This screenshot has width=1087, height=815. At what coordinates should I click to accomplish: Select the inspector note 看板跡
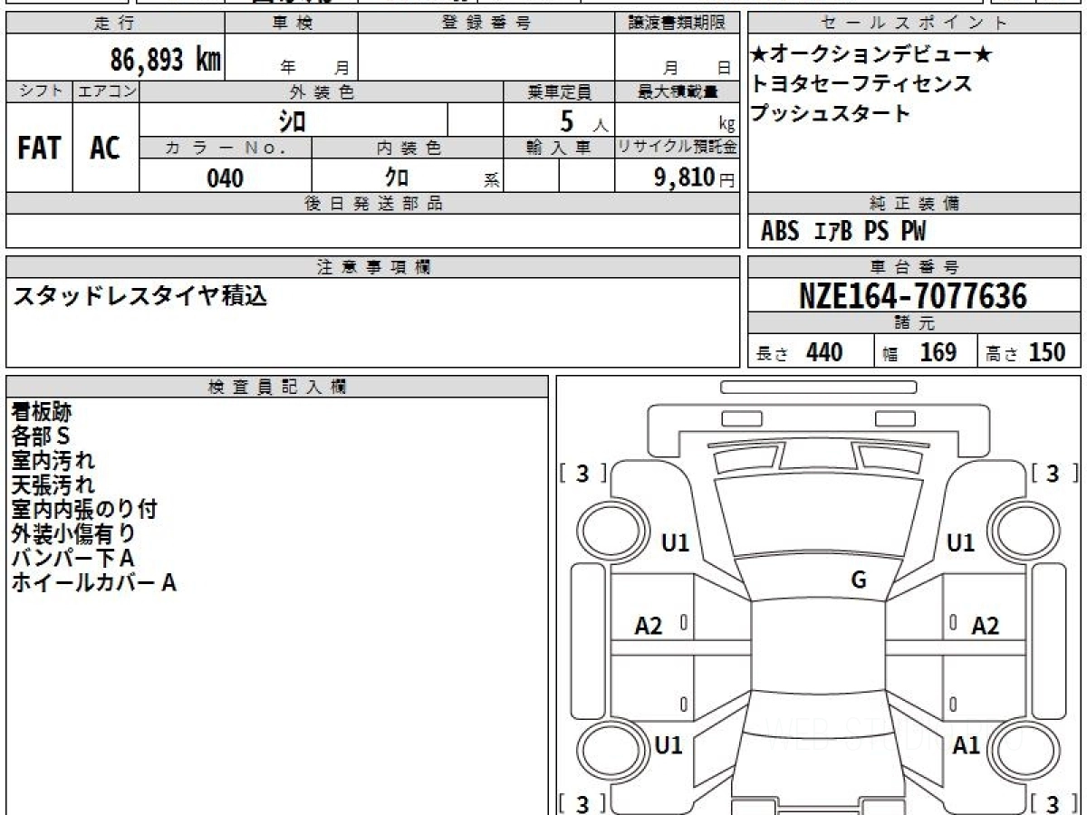point(41,412)
